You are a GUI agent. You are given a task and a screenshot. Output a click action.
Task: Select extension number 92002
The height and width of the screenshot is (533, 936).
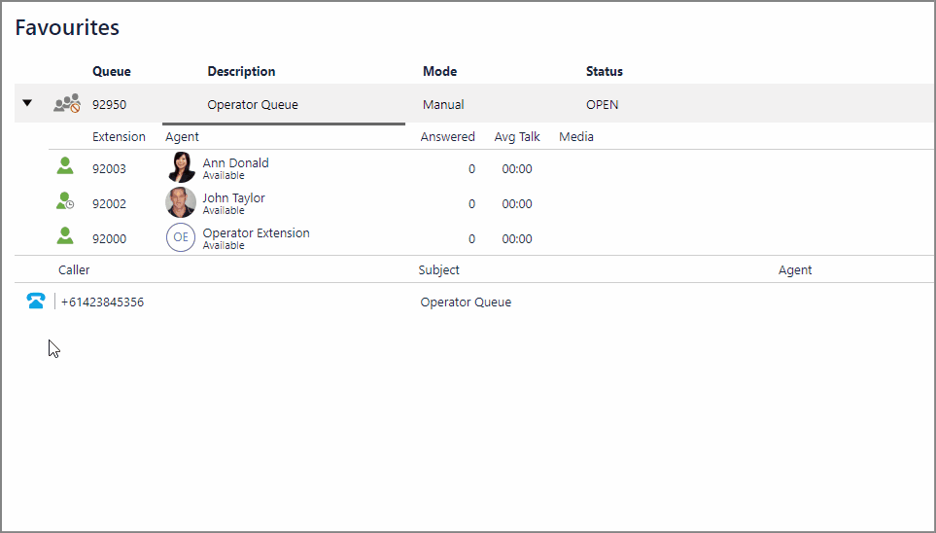tap(109, 203)
